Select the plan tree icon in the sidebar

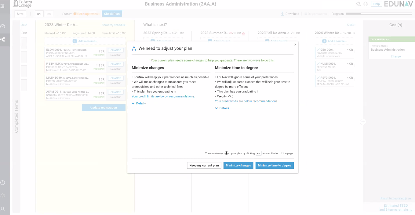click(3, 39)
